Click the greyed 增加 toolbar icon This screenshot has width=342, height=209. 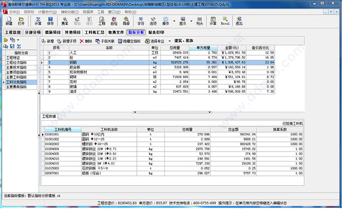coord(77,21)
